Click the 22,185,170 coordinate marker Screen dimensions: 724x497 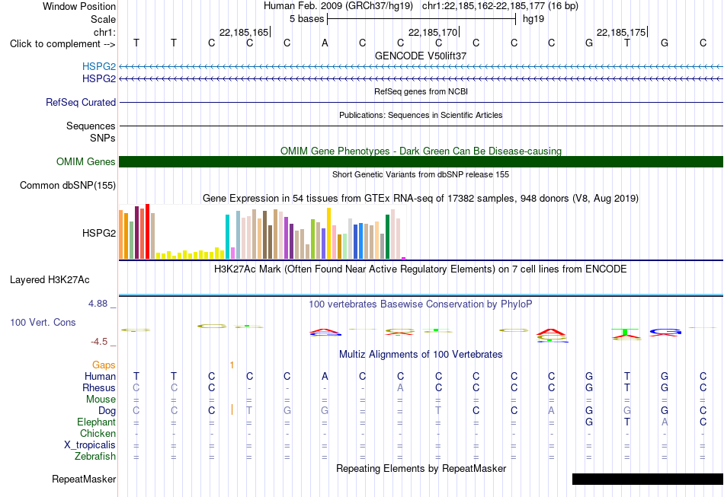coord(433,32)
